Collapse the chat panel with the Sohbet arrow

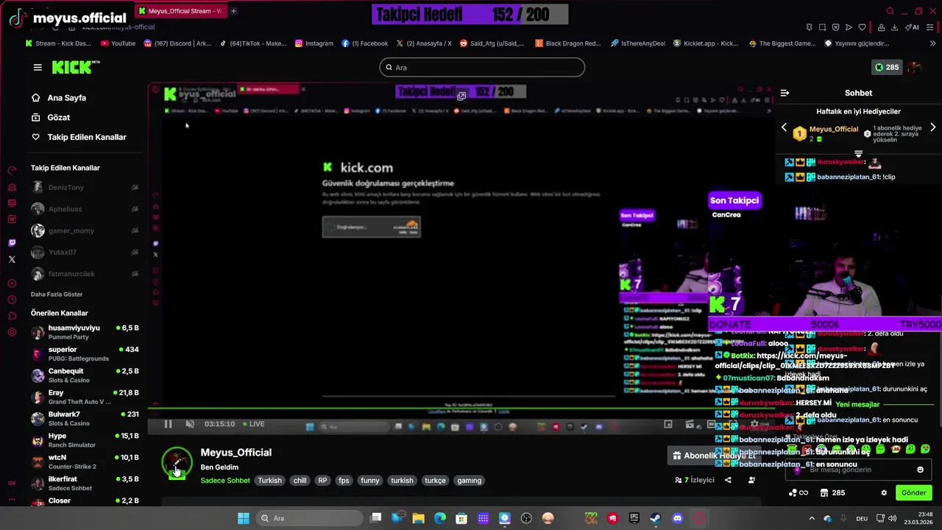pyautogui.click(x=785, y=93)
